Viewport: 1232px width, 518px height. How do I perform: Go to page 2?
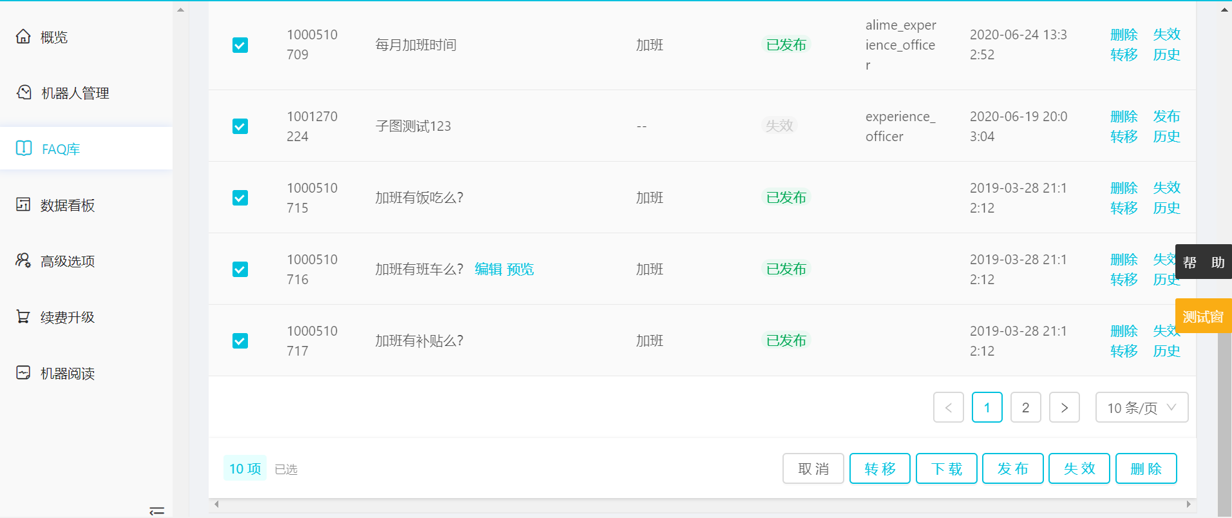tap(1026, 407)
